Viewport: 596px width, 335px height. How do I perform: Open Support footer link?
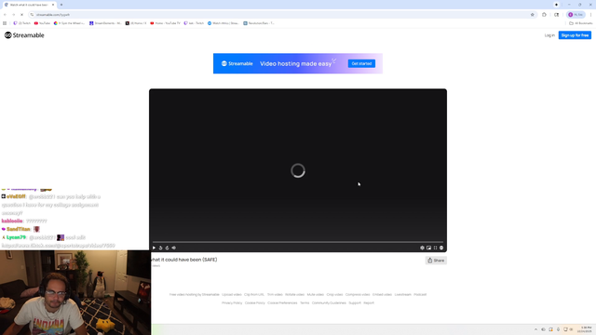tap(355, 302)
